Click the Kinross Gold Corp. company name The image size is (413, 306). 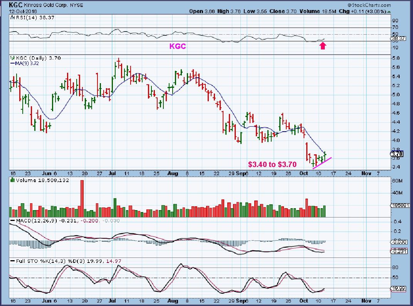tap(46, 5)
